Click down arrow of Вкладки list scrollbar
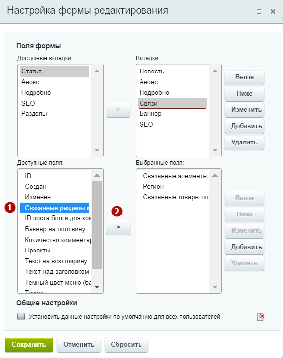This screenshot has width=283, height=358. (x=215, y=150)
